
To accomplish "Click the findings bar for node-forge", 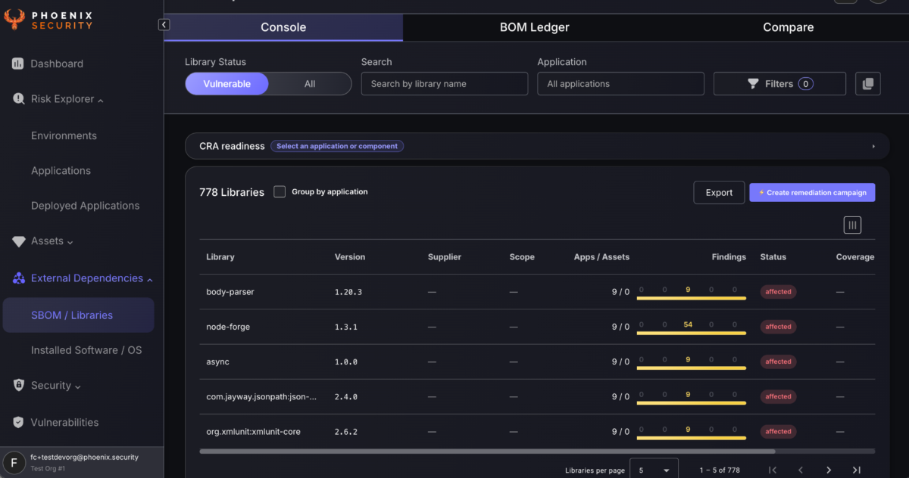I will pyautogui.click(x=692, y=333).
